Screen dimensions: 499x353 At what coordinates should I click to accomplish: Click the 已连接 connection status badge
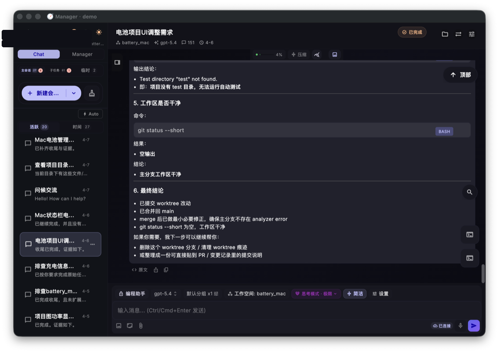[x=442, y=326]
